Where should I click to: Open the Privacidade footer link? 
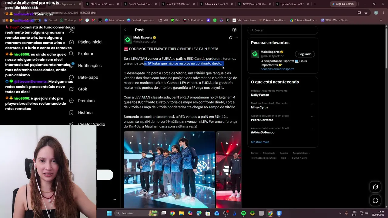(269, 153)
